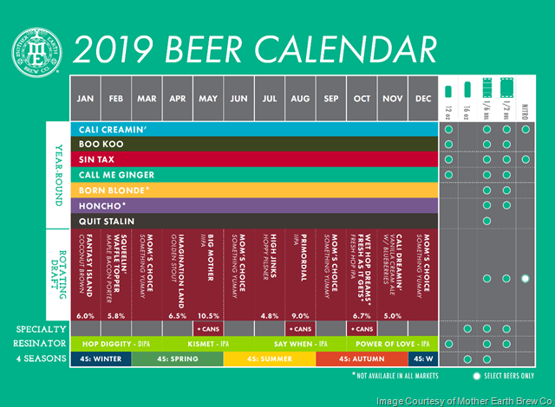Click the 1/2 bbl keg icon

506,87
